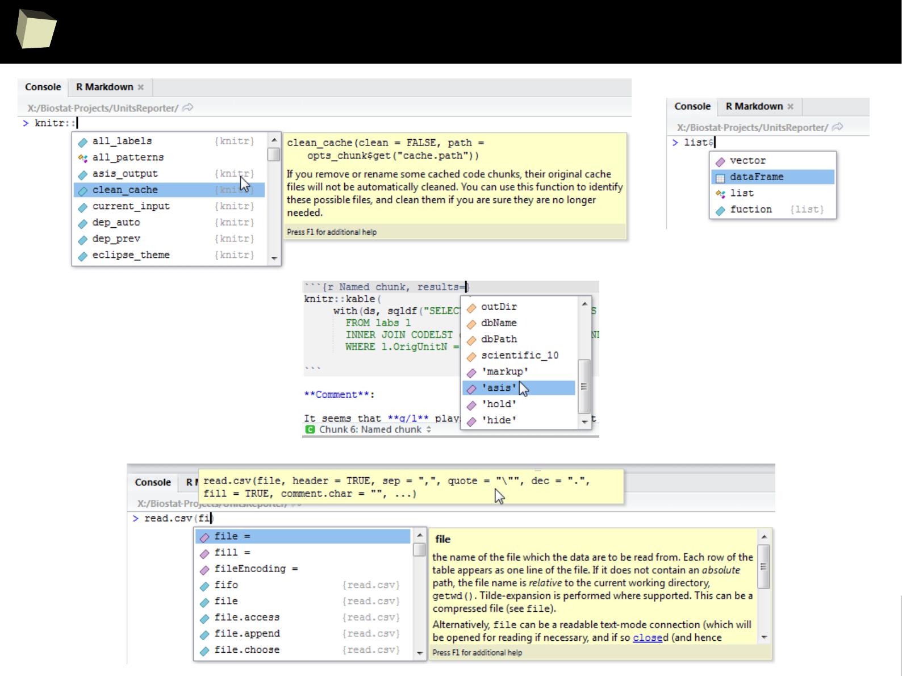
Task: Open Chunk 6: Named chunk navigator dropdown
Action: [x=375, y=429]
